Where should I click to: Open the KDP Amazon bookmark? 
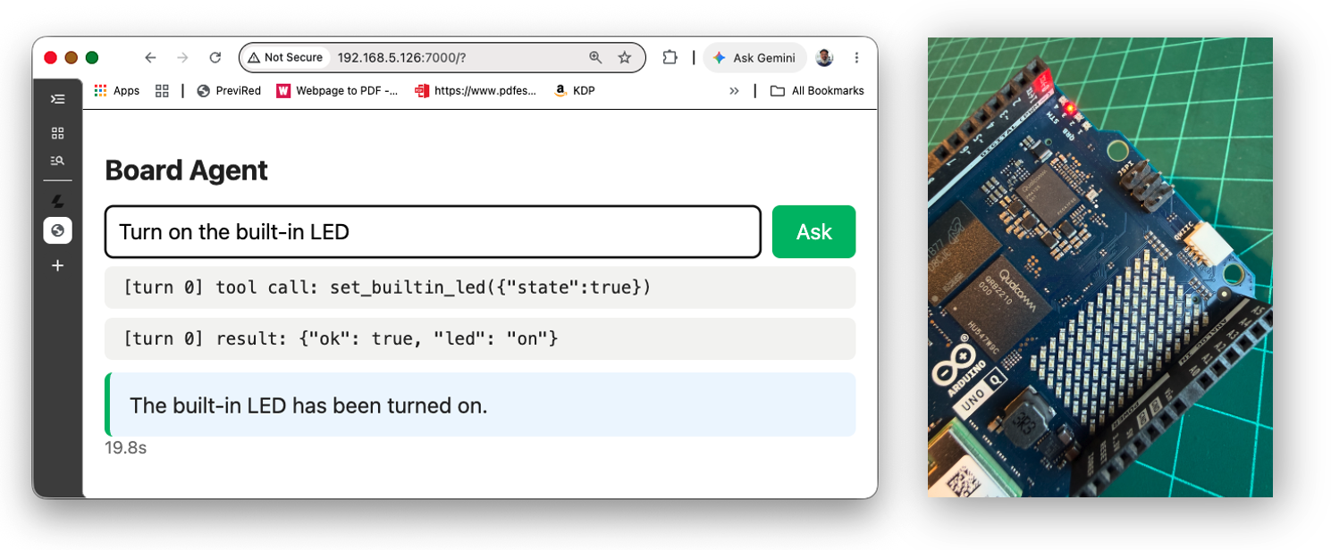point(575,90)
